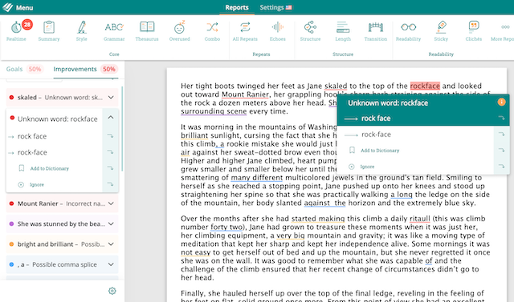Click the sidebar vertical scrollbar
This screenshot has height=302, width=514.
pos(122,129)
